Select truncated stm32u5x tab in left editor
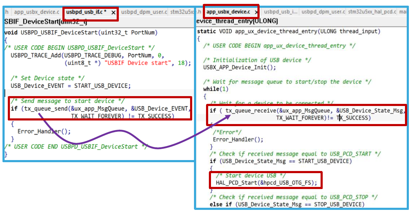This screenshot has width=411, height=212. pos(182,12)
